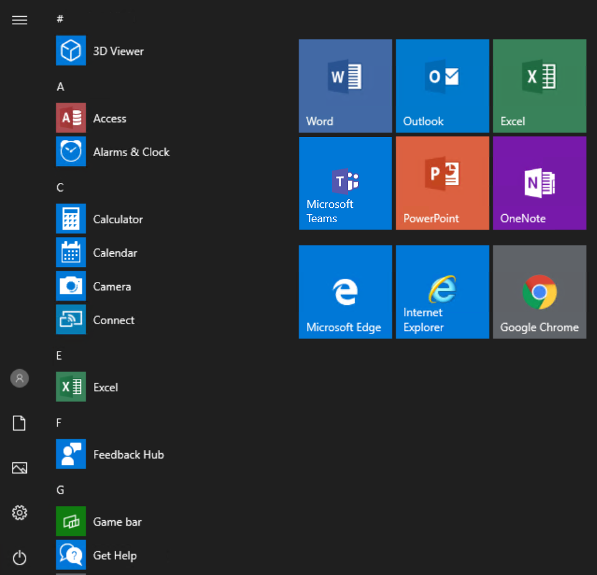
Task: Launch Word from its tile
Action: click(345, 86)
